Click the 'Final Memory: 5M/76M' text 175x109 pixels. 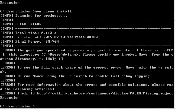pos(37,42)
